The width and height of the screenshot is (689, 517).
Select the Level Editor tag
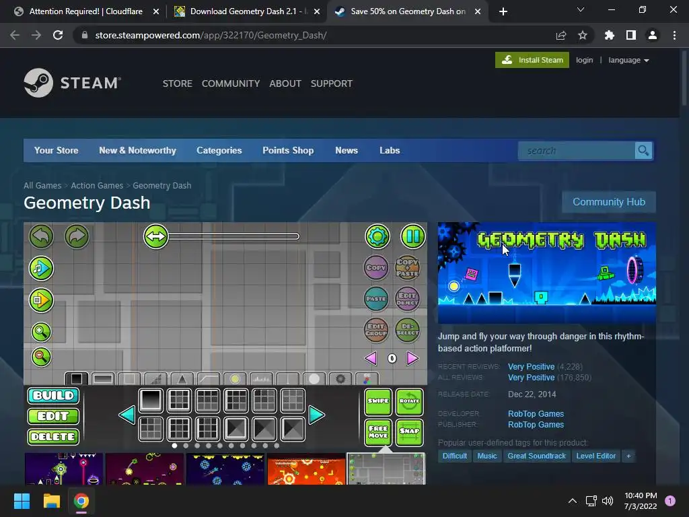tap(596, 456)
